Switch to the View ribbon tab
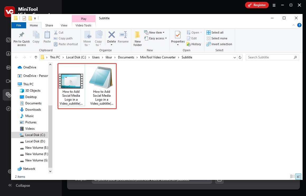Screen dimensions: 306x196 [x=64, y=25]
